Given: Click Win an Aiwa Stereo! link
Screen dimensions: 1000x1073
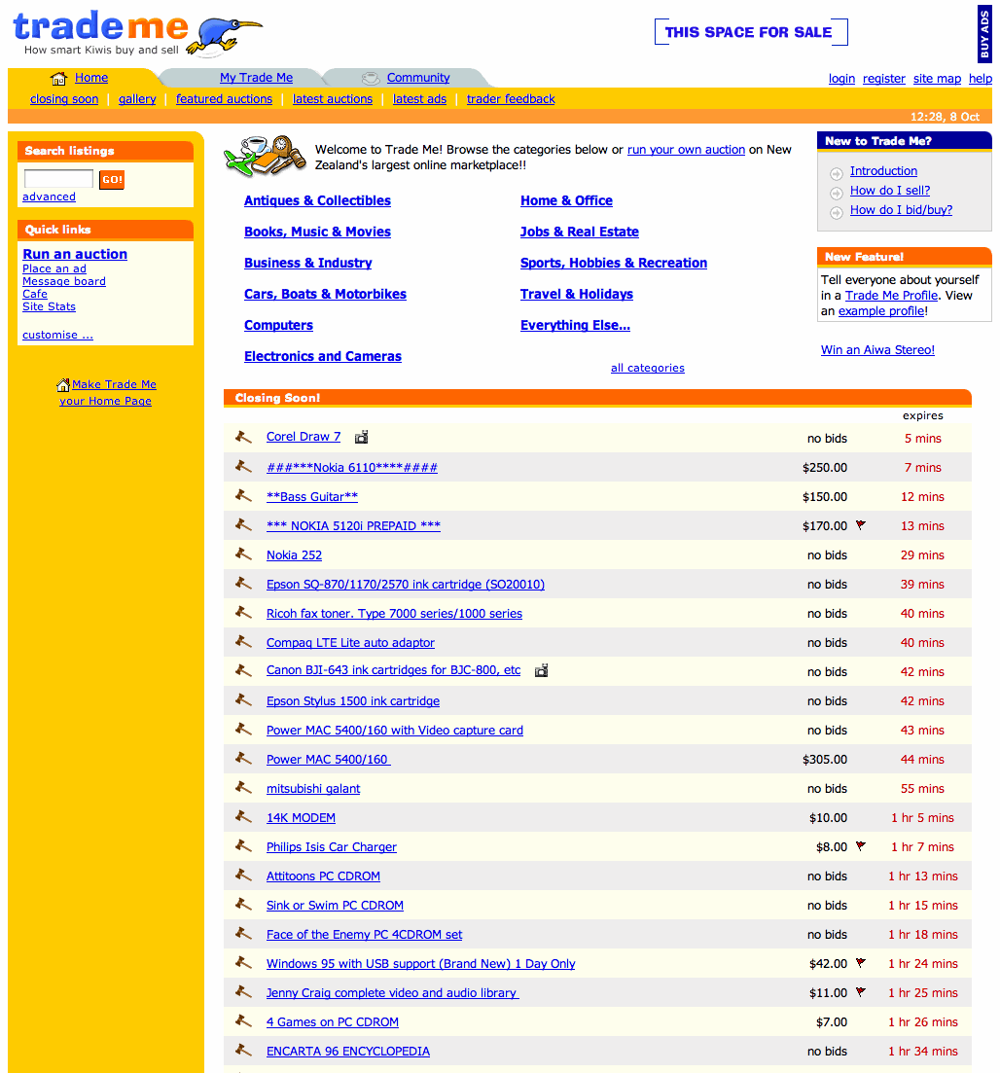Looking at the screenshot, I should 877,349.
